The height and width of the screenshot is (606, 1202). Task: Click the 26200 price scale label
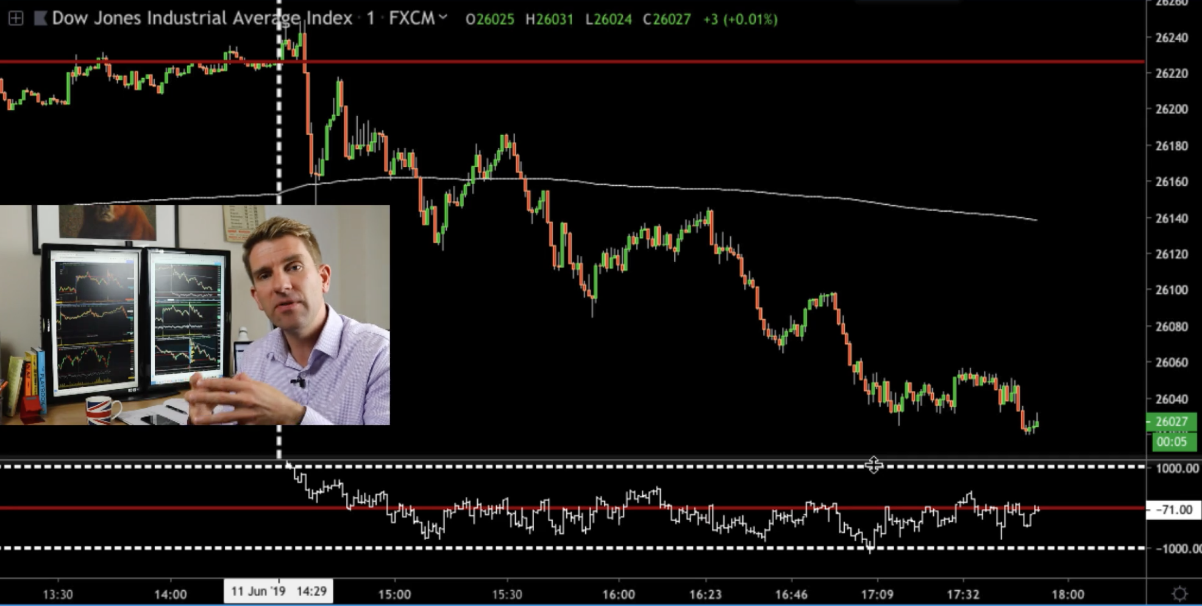point(1172,110)
